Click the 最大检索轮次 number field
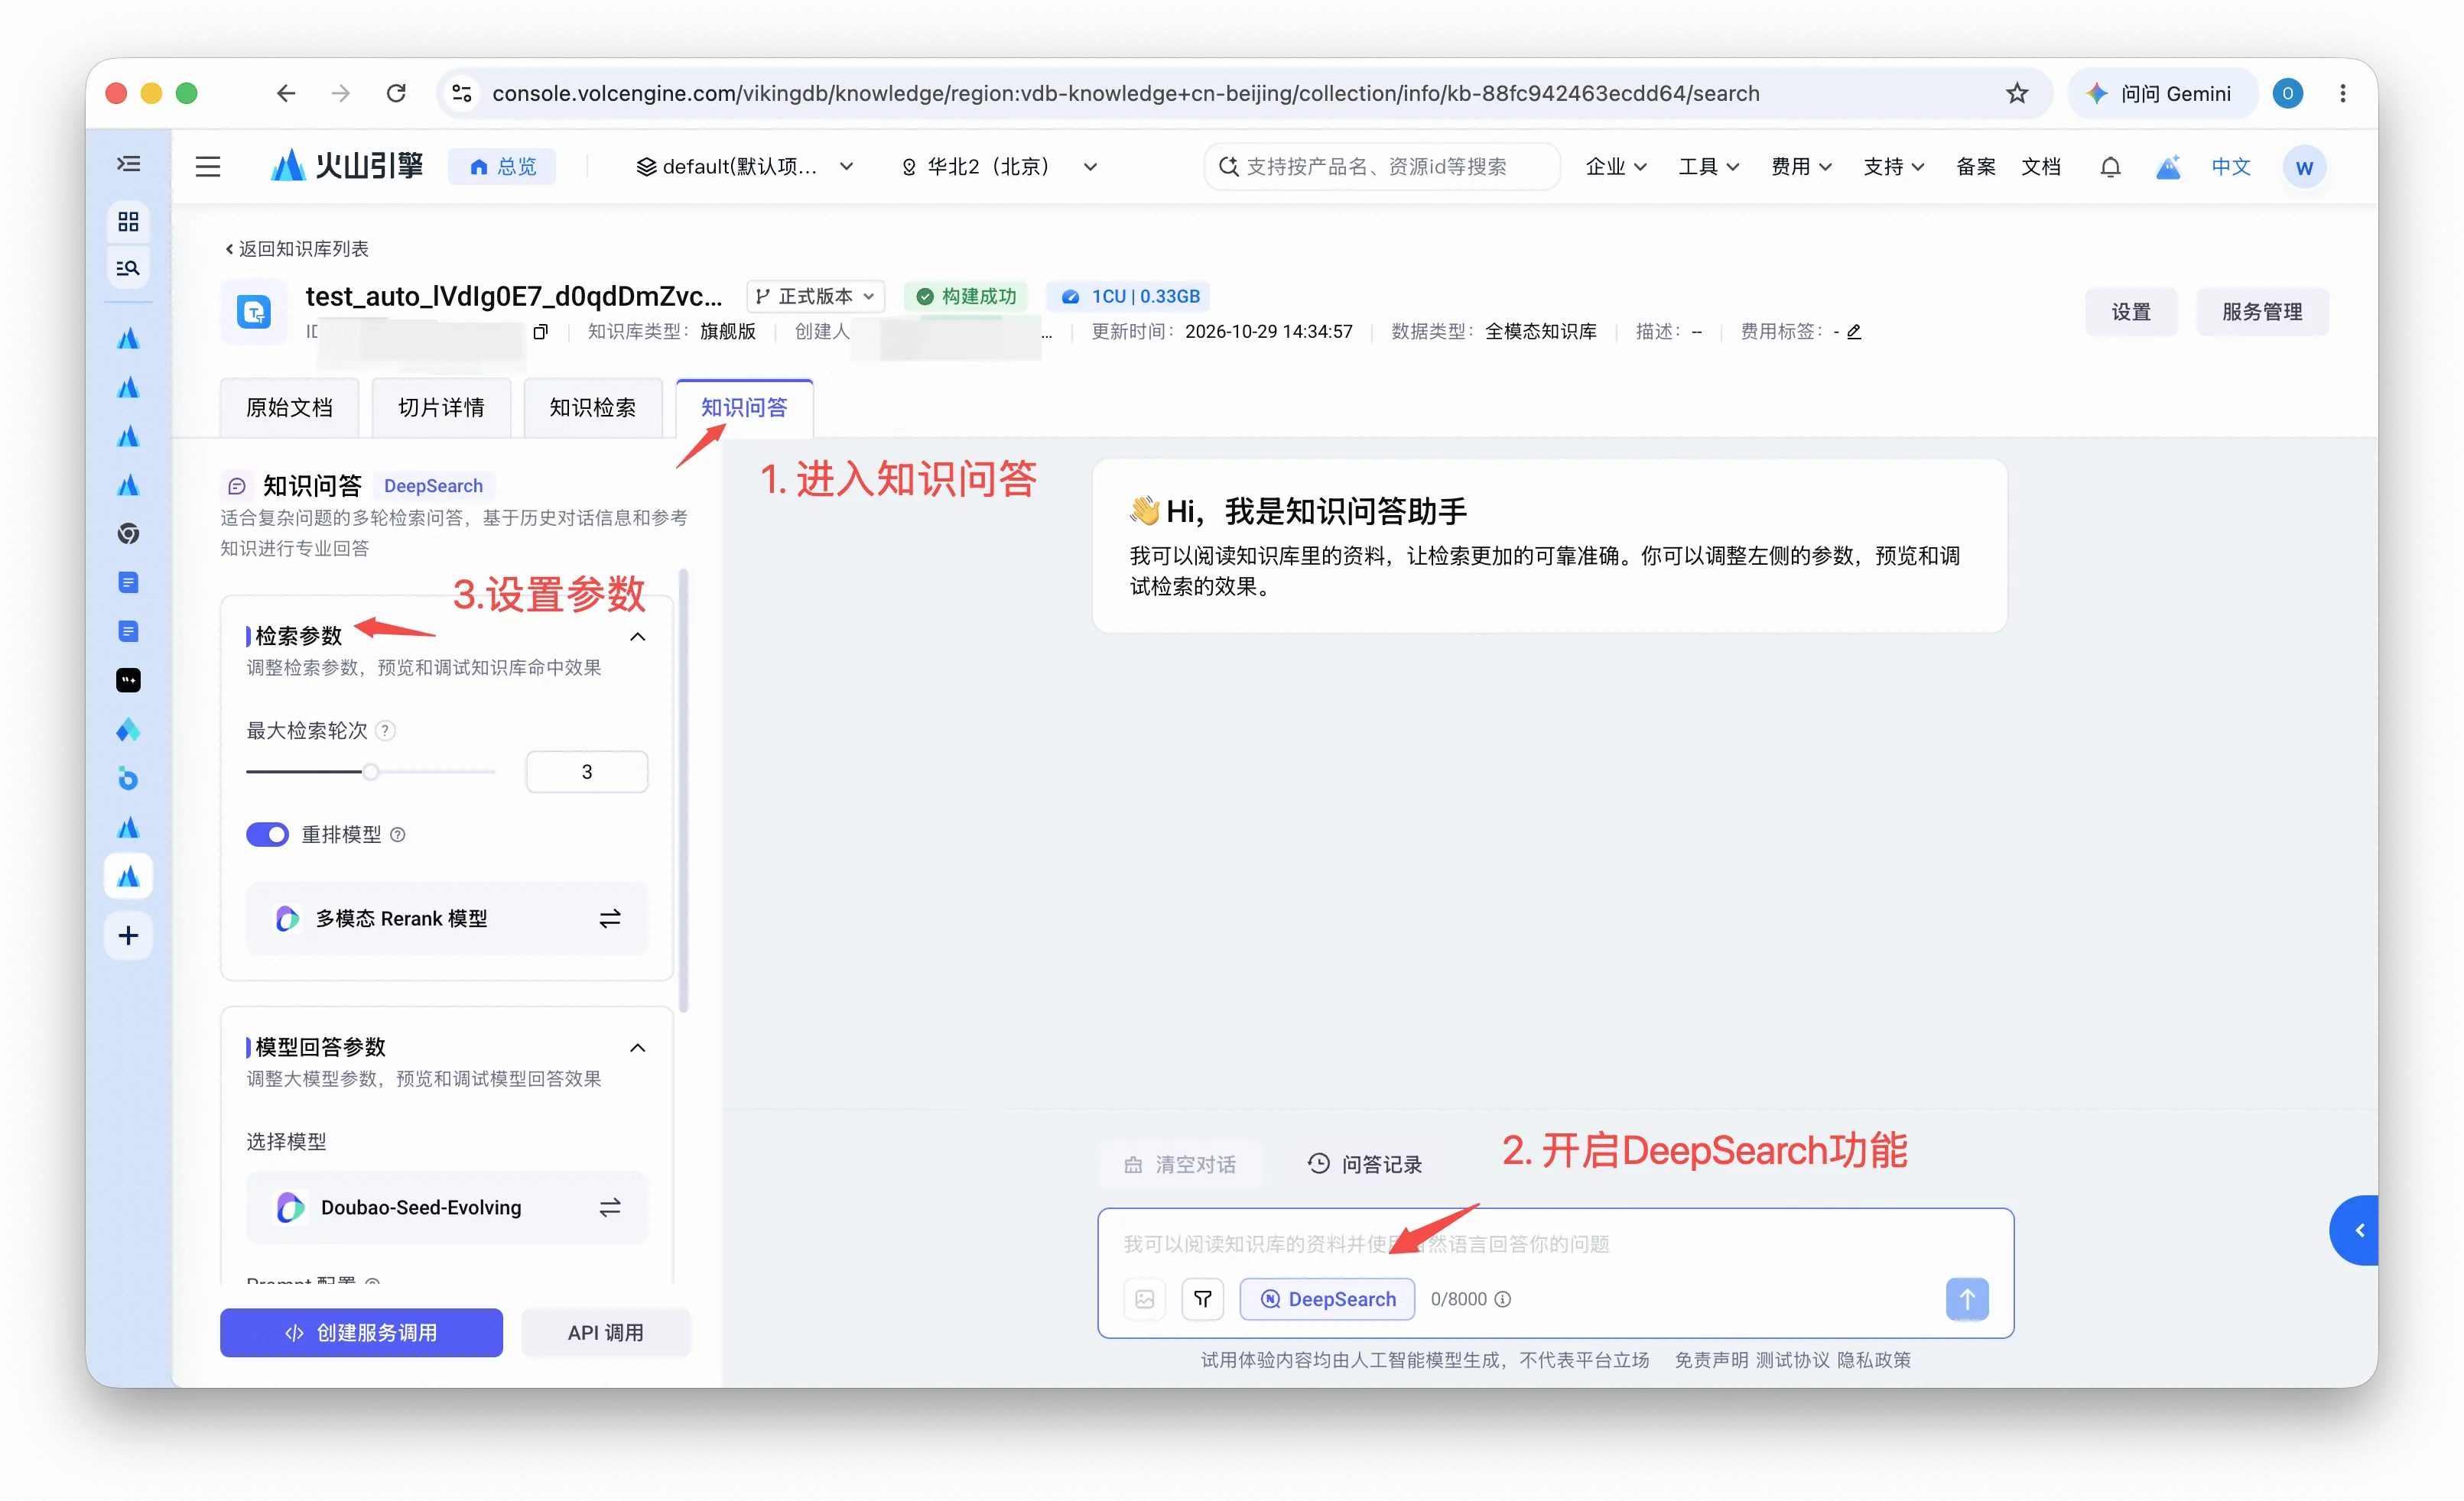This screenshot has height=1501, width=2464. (587, 771)
